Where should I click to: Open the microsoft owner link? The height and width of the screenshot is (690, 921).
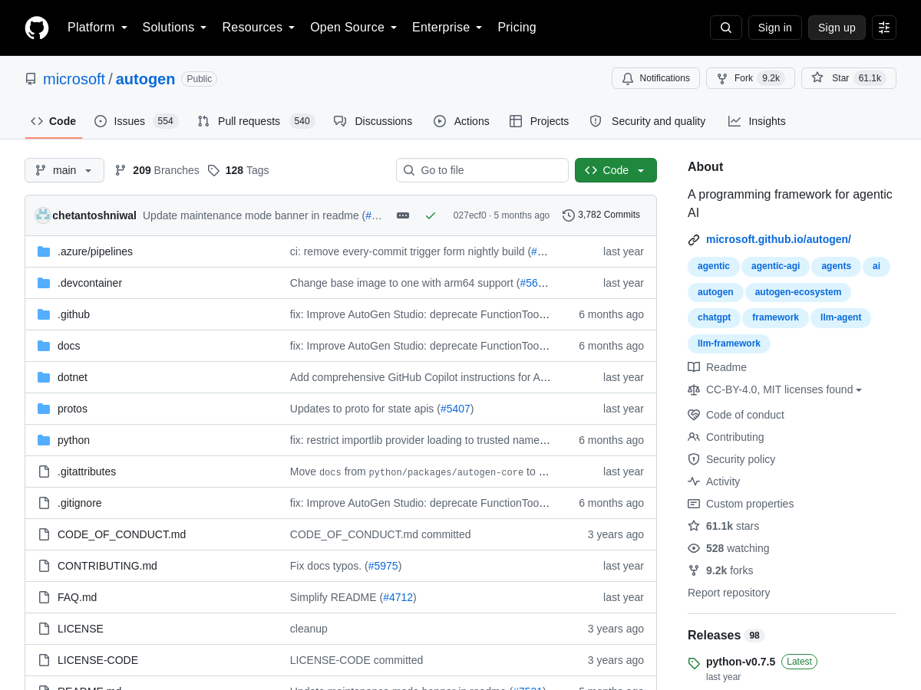coord(74,79)
